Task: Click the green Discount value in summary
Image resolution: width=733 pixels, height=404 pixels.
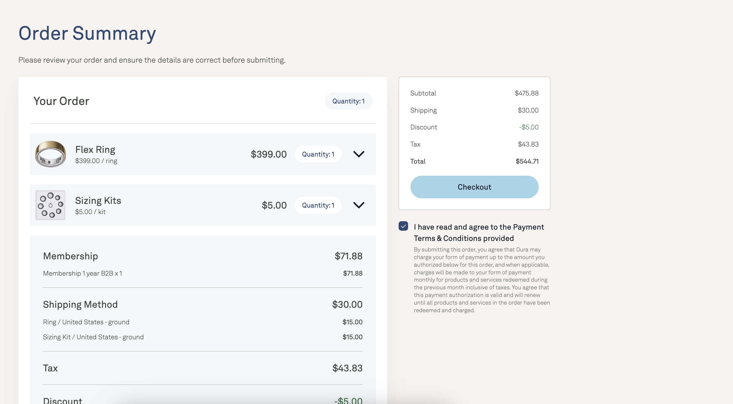Action: click(x=529, y=127)
